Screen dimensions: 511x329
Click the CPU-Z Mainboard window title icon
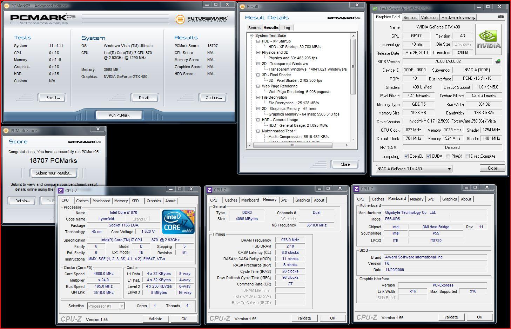pos(356,189)
